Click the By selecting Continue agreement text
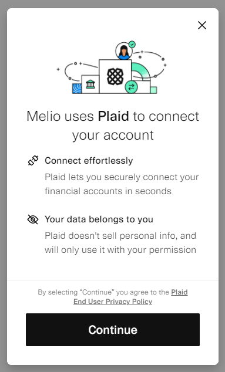 click(x=113, y=297)
